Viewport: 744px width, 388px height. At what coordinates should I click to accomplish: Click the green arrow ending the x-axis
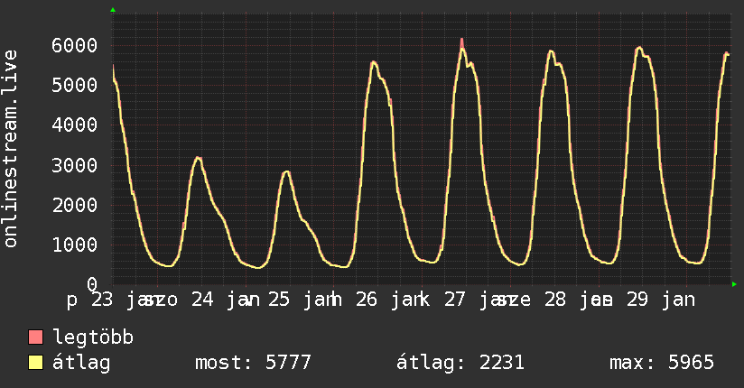click(734, 284)
